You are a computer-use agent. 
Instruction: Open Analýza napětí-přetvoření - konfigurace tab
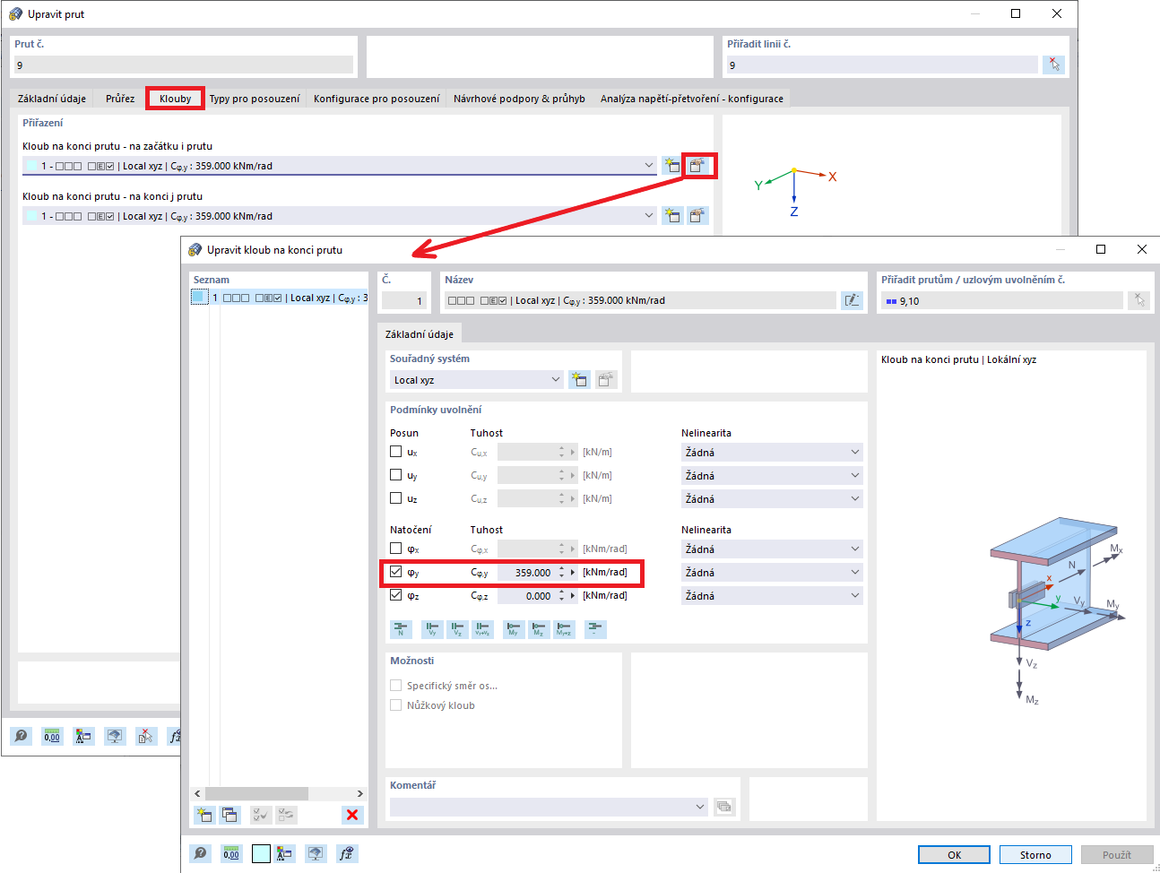coord(692,99)
